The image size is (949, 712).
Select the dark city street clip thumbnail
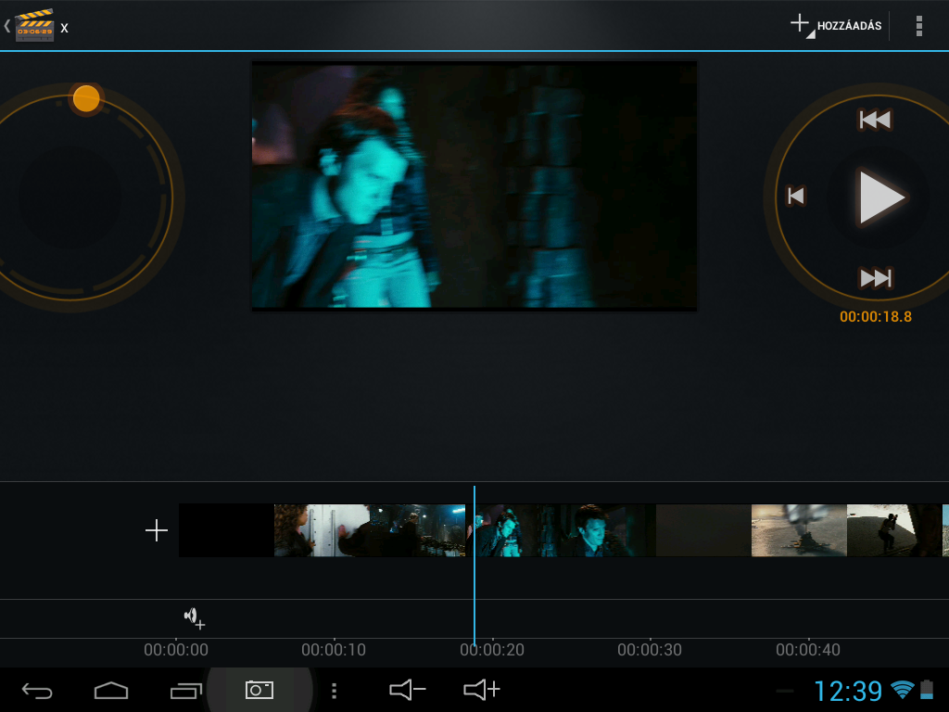pyautogui.click(x=417, y=530)
